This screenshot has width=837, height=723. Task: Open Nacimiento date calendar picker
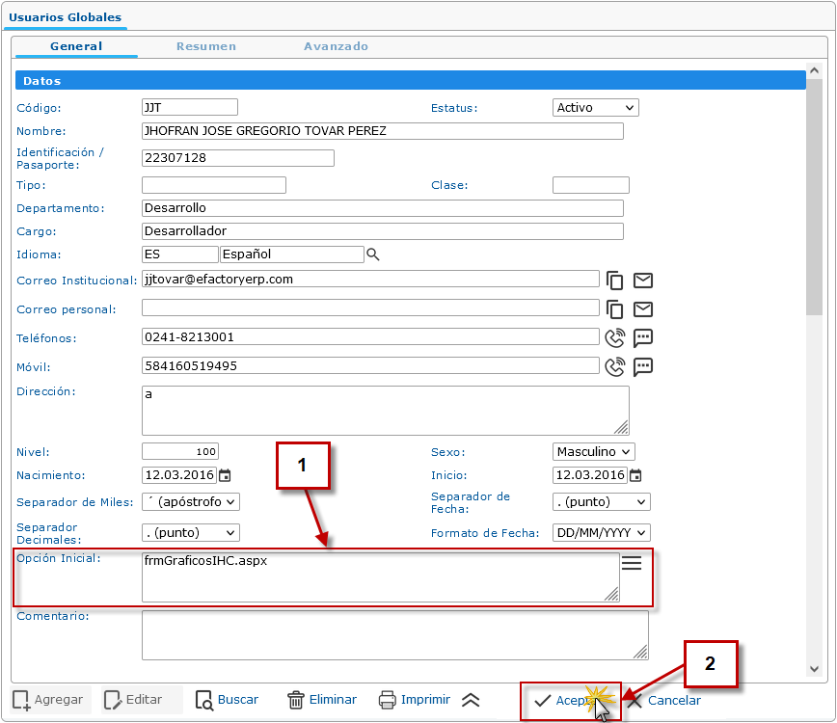click(226, 475)
